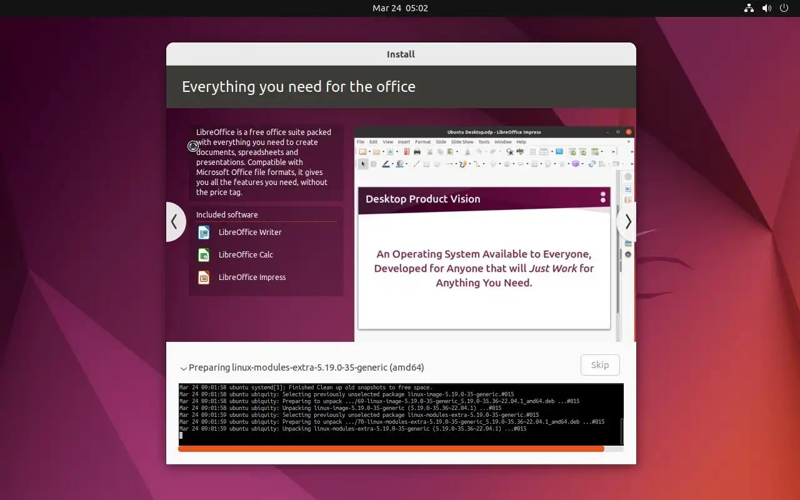Open the volume speaker icon
The width and height of the screenshot is (800, 500).
pyautogui.click(x=767, y=8)
